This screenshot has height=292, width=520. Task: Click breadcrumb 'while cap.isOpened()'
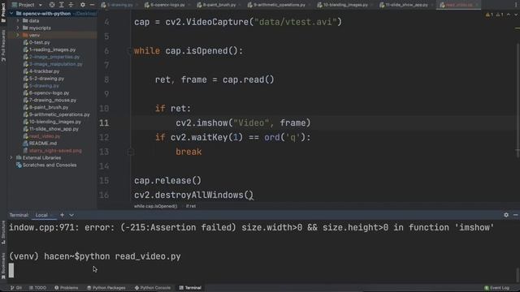[x=155, y=206]
